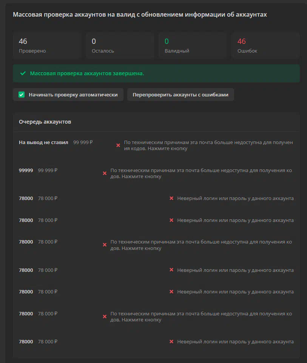Click the green checkmark in completion banner

pos(23,73)
